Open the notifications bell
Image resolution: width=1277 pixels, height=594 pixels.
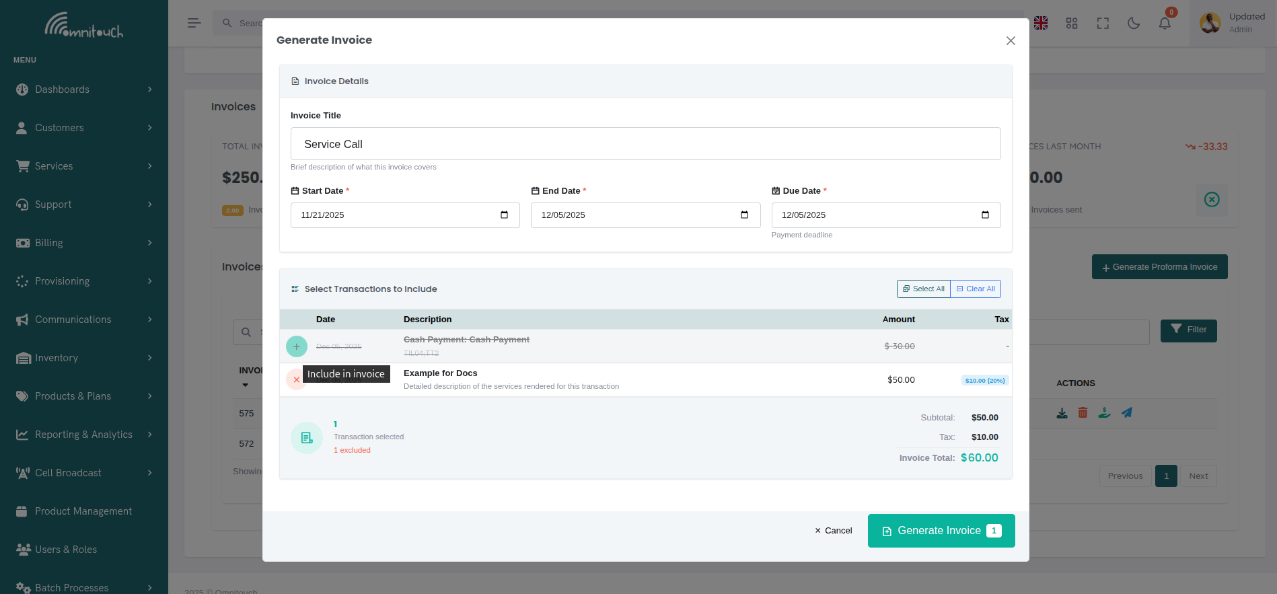click(1165, 24)
